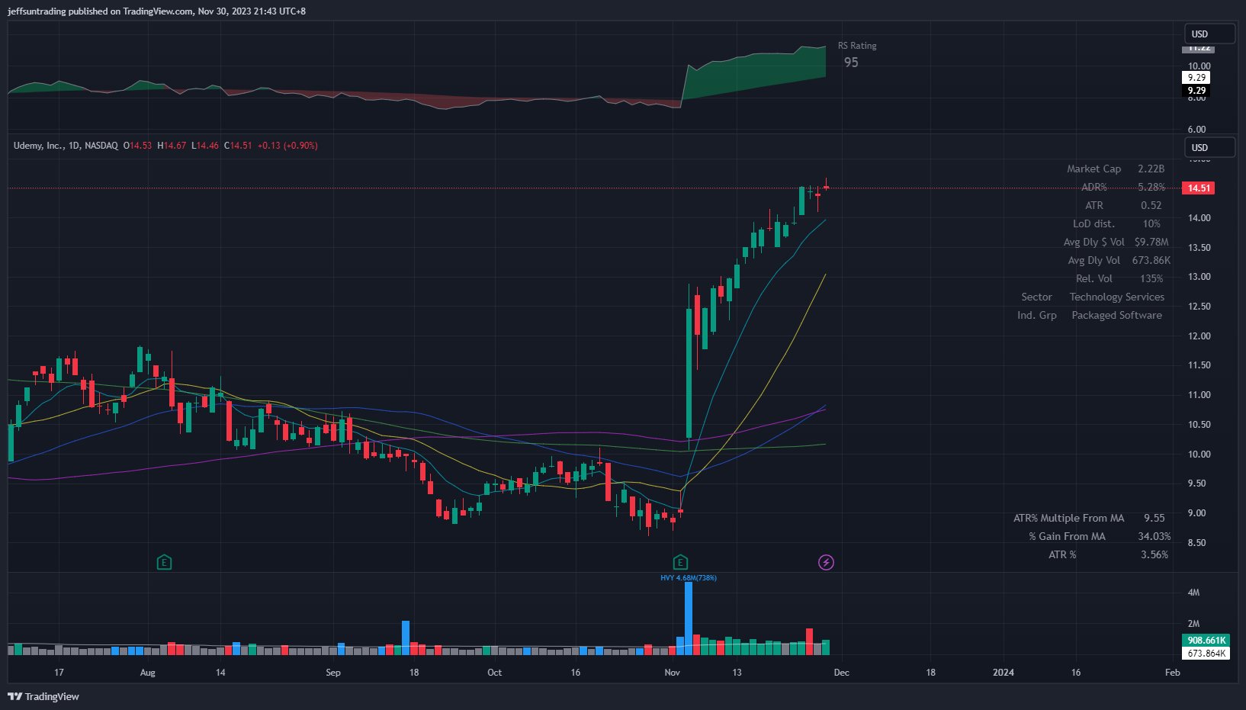Select the ADR% value 5.28%
The width and height of the screenshot is (1246, 710).
[1151, 188]
